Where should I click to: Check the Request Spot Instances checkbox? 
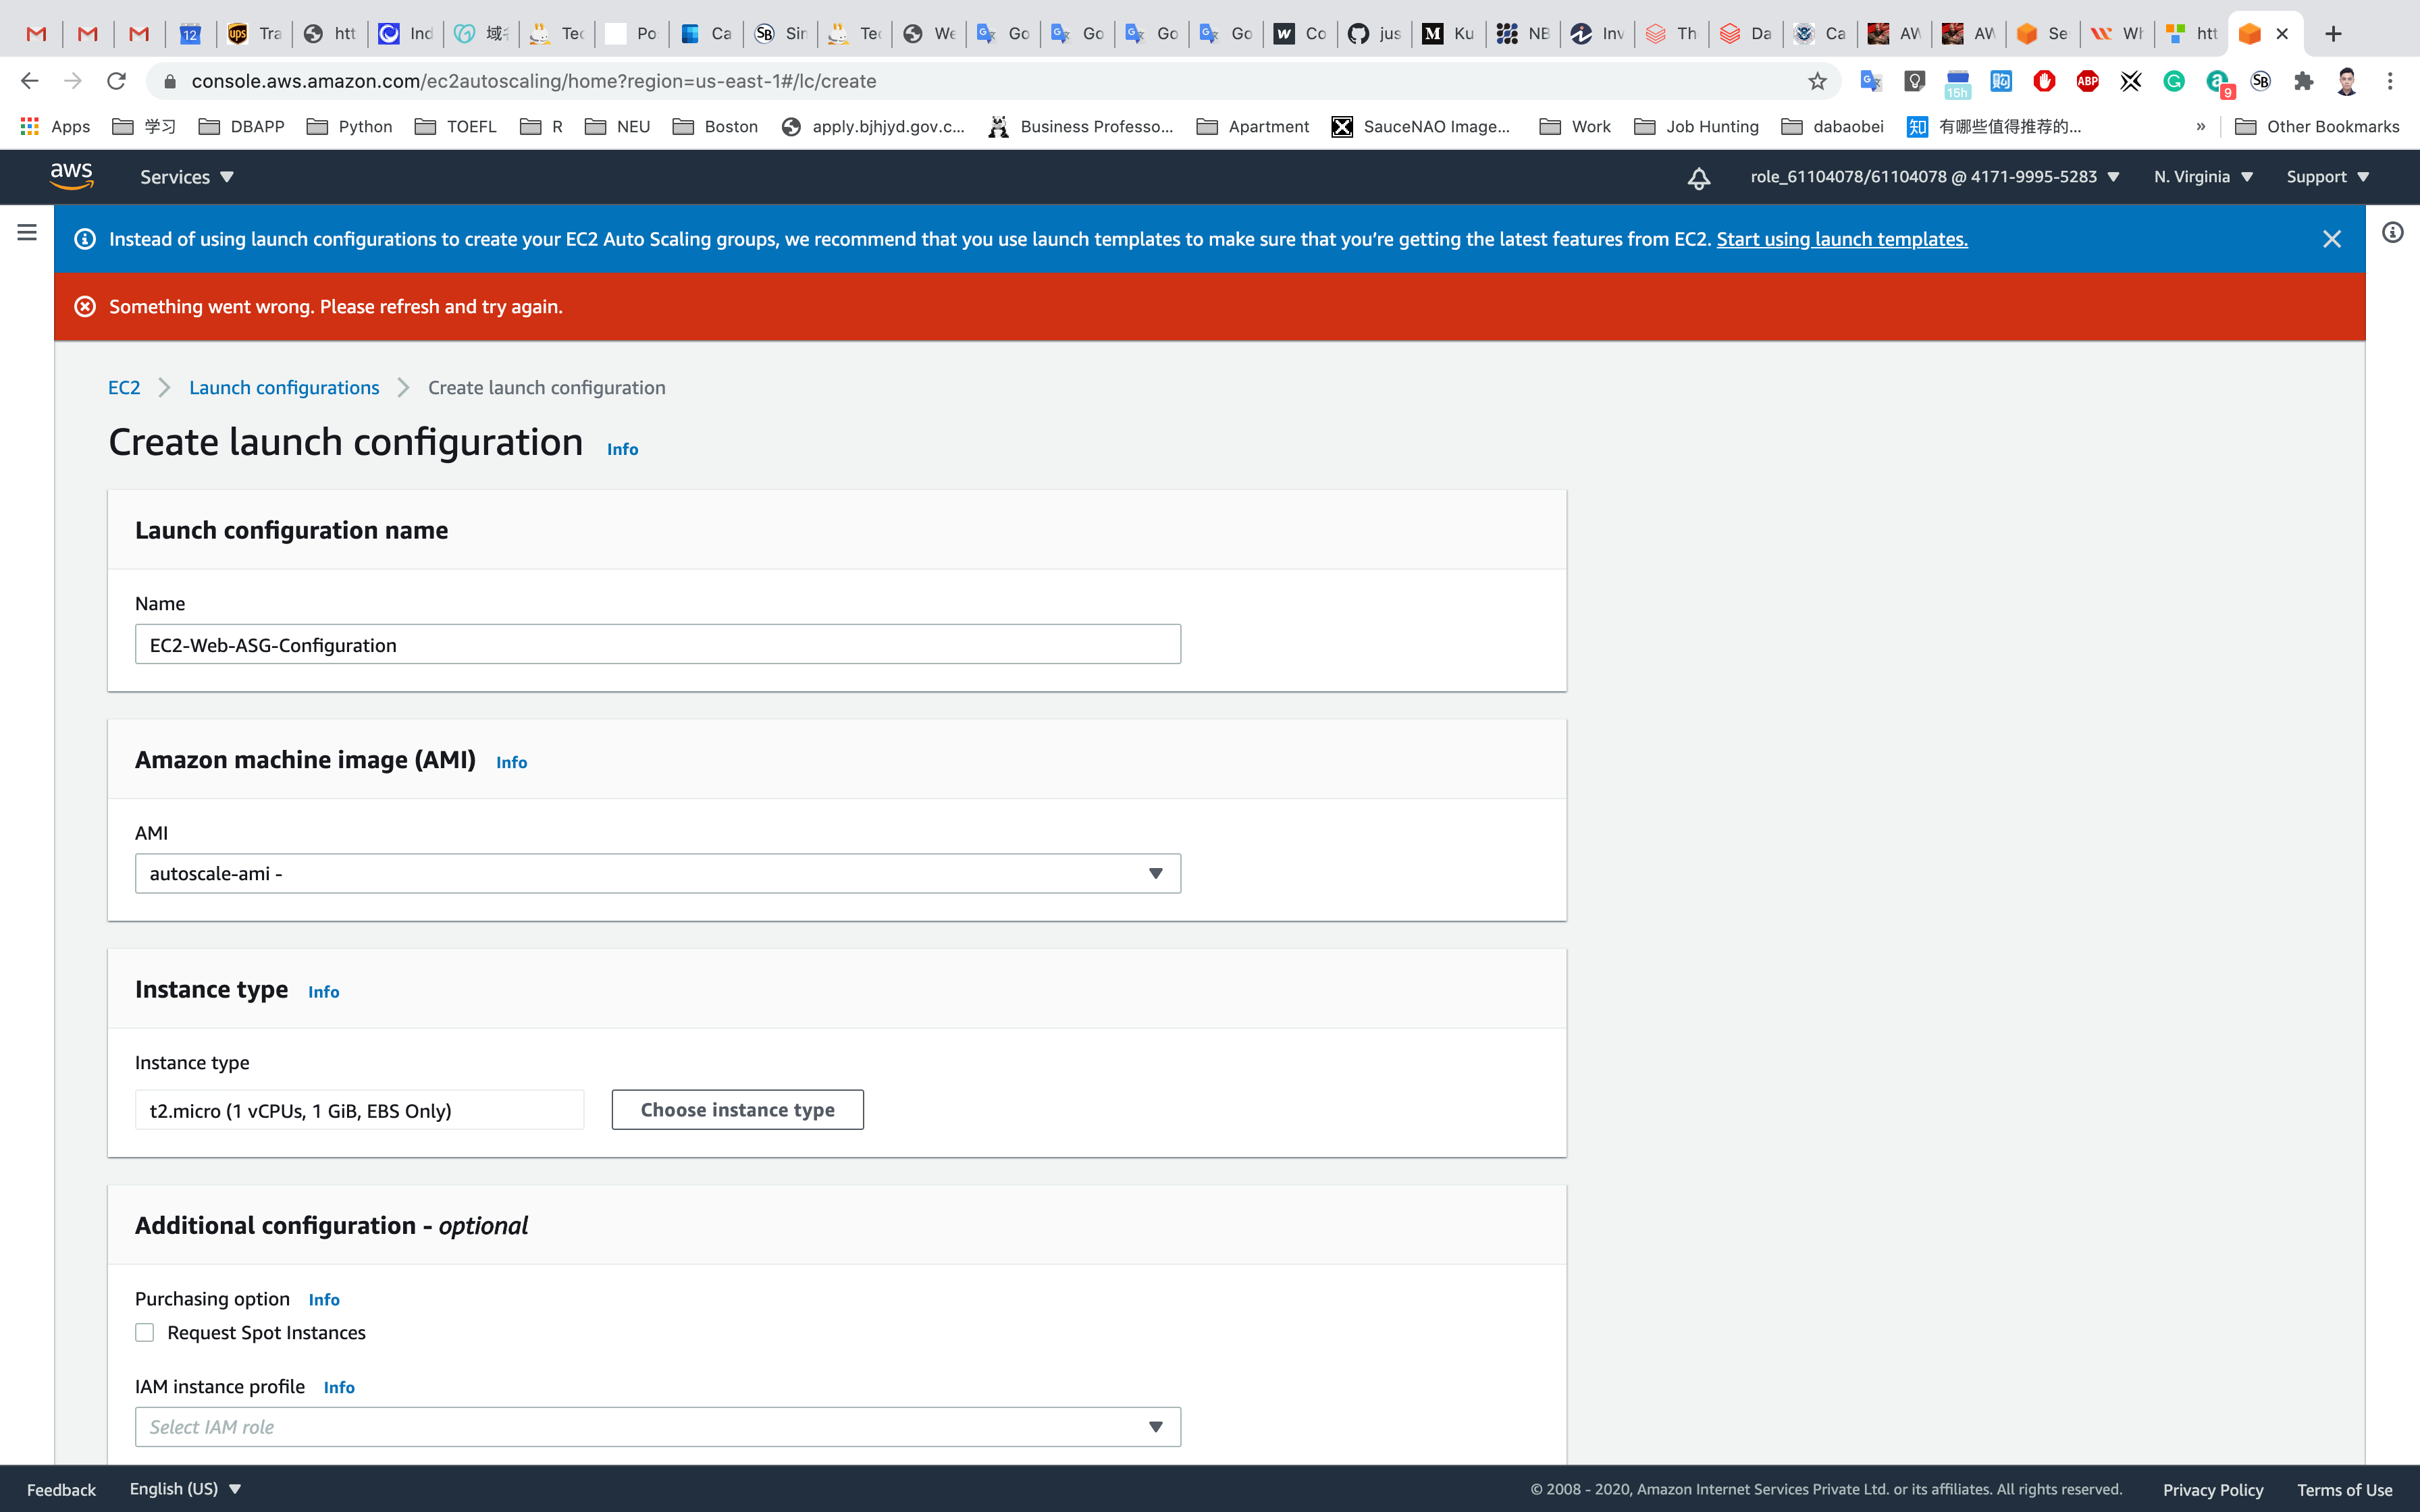click(145, 1332)
